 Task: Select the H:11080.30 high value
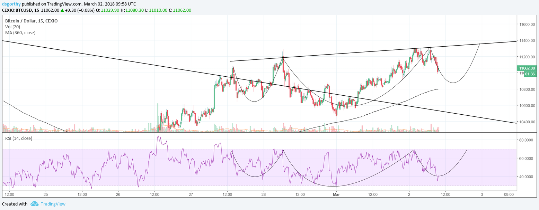[x=132, y=10]
